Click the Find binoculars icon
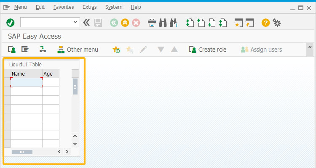Screen dimensions: 316x168 pos(163,23)
